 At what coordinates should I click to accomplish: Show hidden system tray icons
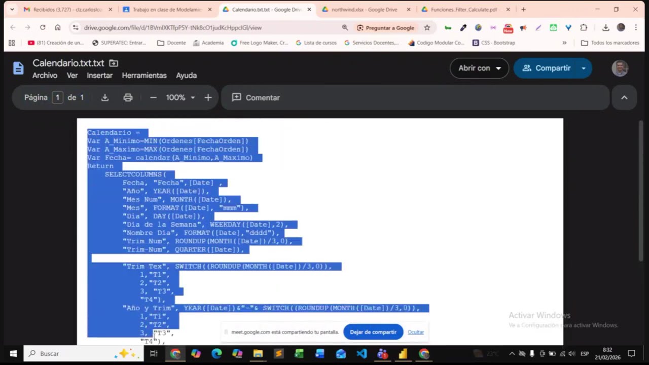512,353
